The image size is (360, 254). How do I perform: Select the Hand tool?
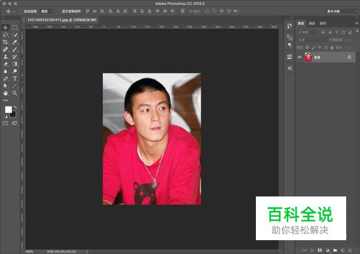coord(6,93)
